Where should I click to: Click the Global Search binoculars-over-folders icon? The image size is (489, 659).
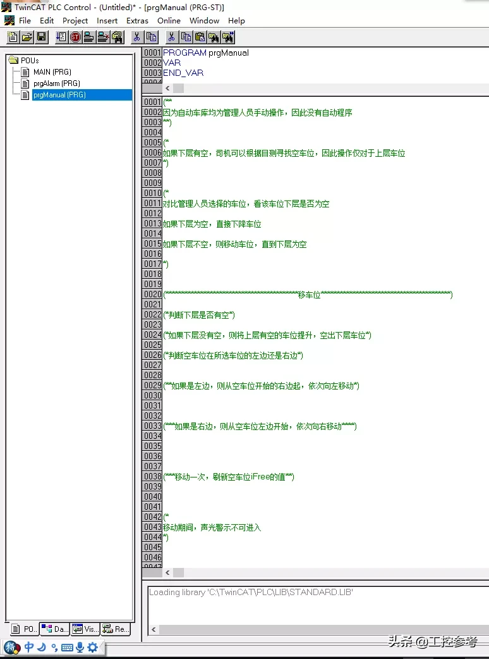pyautogui.click(x=118, y=37)
